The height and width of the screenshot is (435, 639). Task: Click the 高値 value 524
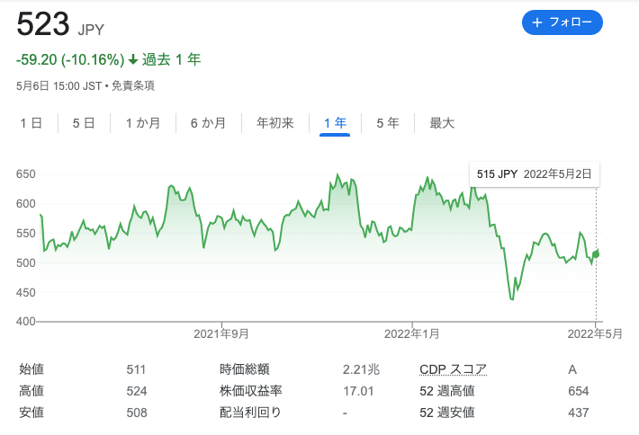tap(137, 391)
